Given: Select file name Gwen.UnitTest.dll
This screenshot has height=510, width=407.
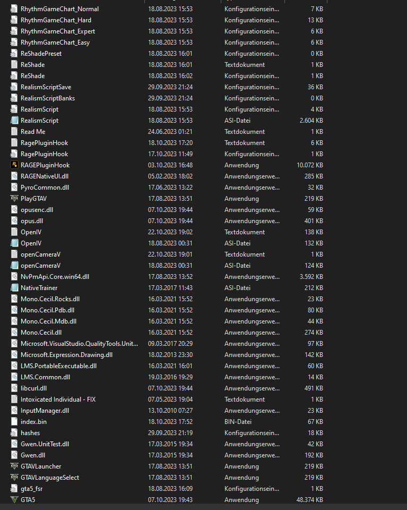Looking at the screenshot, I should pyautogui.click(x=45, y=444).
